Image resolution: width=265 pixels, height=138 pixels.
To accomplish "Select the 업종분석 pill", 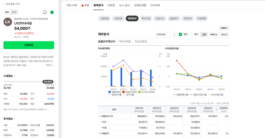I will click(174, 19).
